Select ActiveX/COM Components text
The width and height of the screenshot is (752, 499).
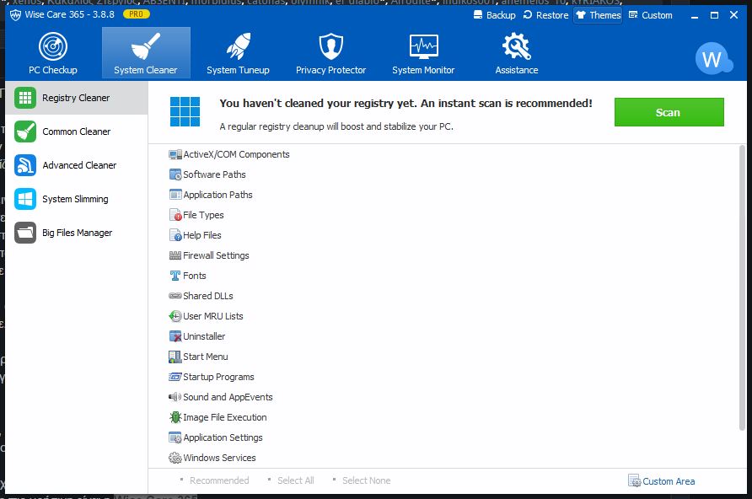(236, 154)
